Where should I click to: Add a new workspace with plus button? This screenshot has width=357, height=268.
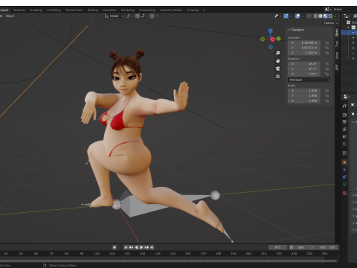(x=204, y=10)
